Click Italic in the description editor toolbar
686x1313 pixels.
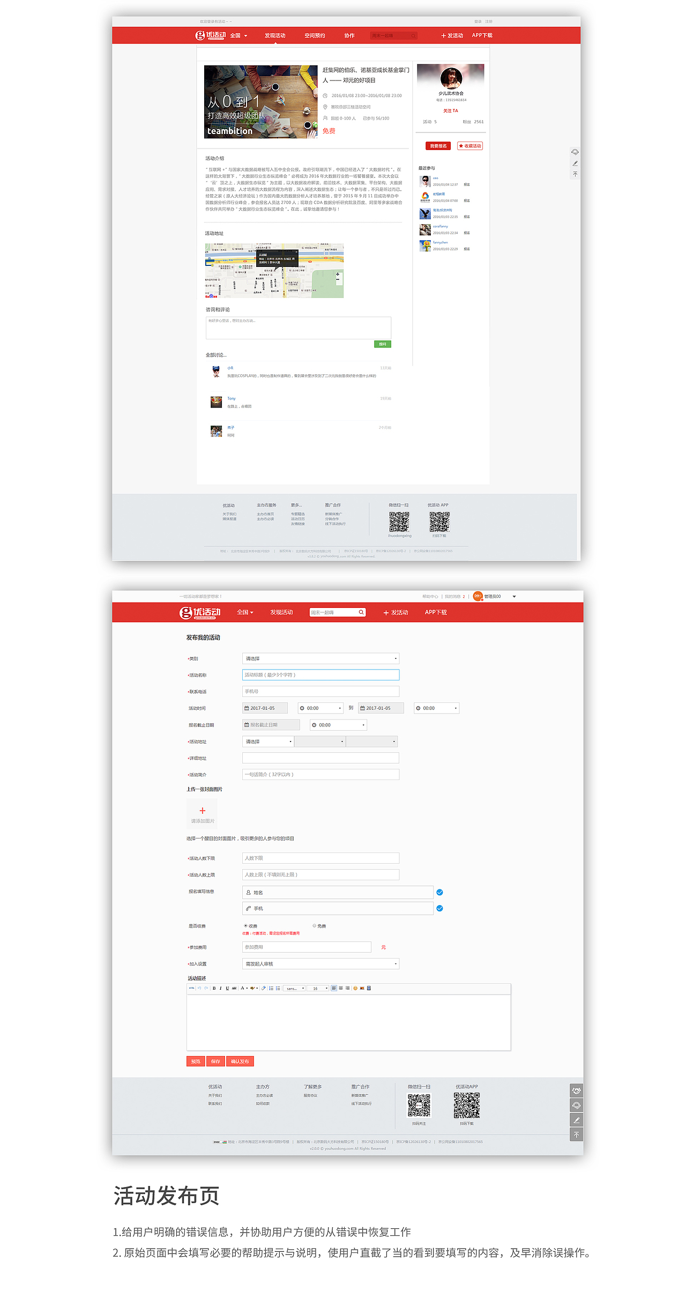(x=220, y=988)
